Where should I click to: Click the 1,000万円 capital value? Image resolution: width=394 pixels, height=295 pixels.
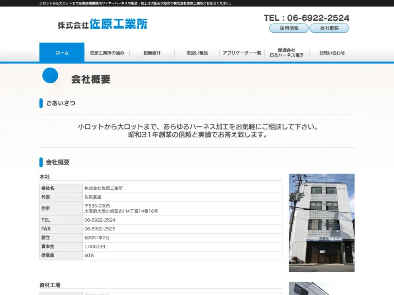pos(95,247)
